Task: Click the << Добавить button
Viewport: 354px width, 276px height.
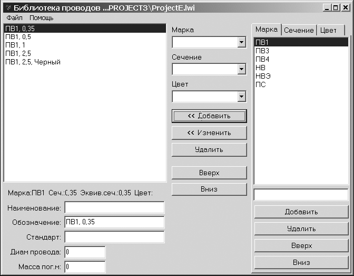Action: pyautogui.click(x=209, y=116)
